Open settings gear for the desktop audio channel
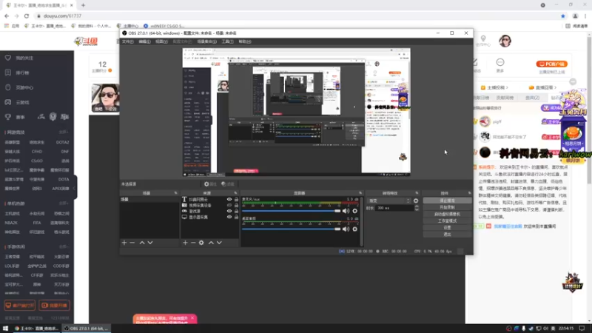 (355, 229)
